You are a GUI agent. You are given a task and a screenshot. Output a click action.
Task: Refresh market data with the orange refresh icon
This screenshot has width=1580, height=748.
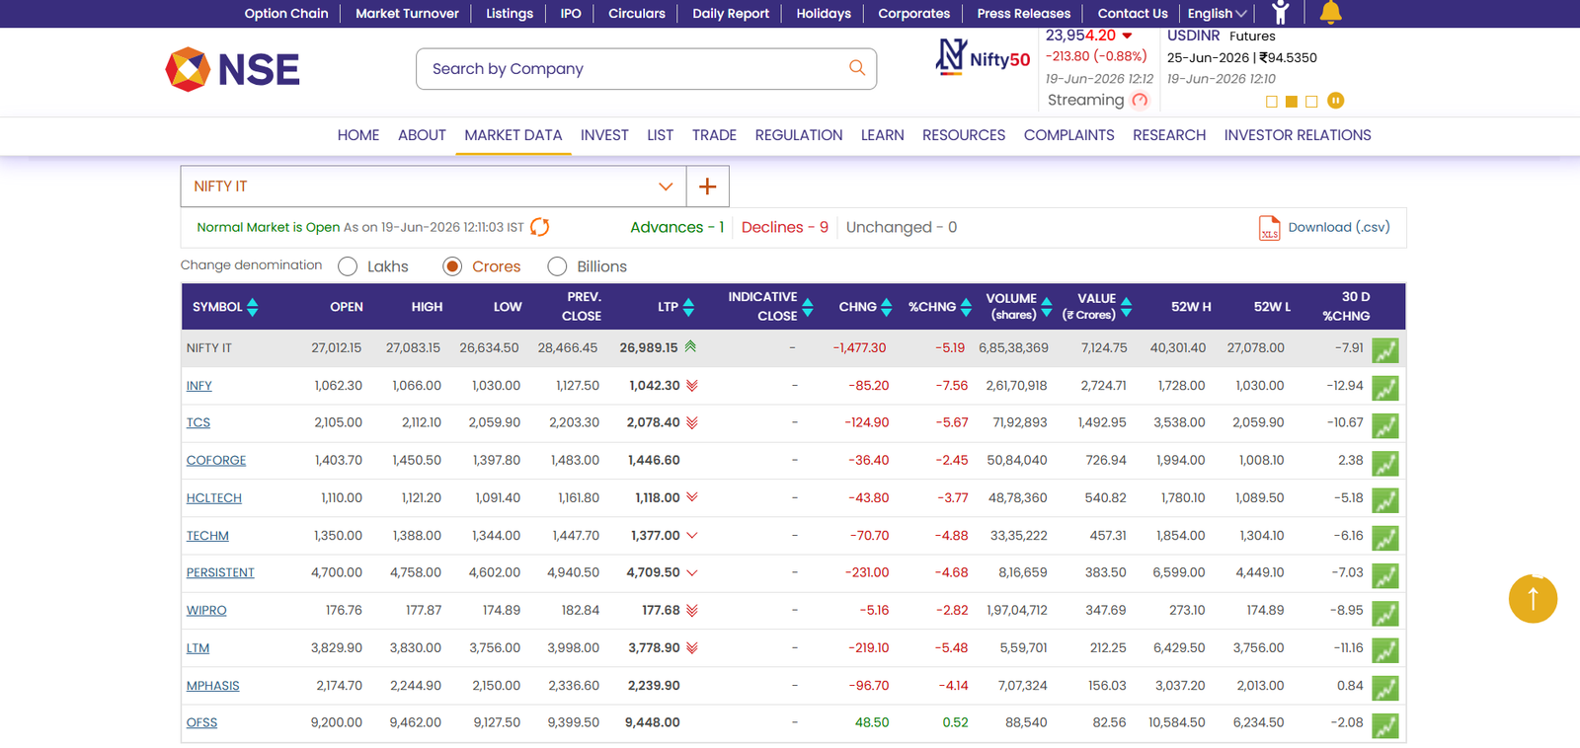click(x=540, y=227)
